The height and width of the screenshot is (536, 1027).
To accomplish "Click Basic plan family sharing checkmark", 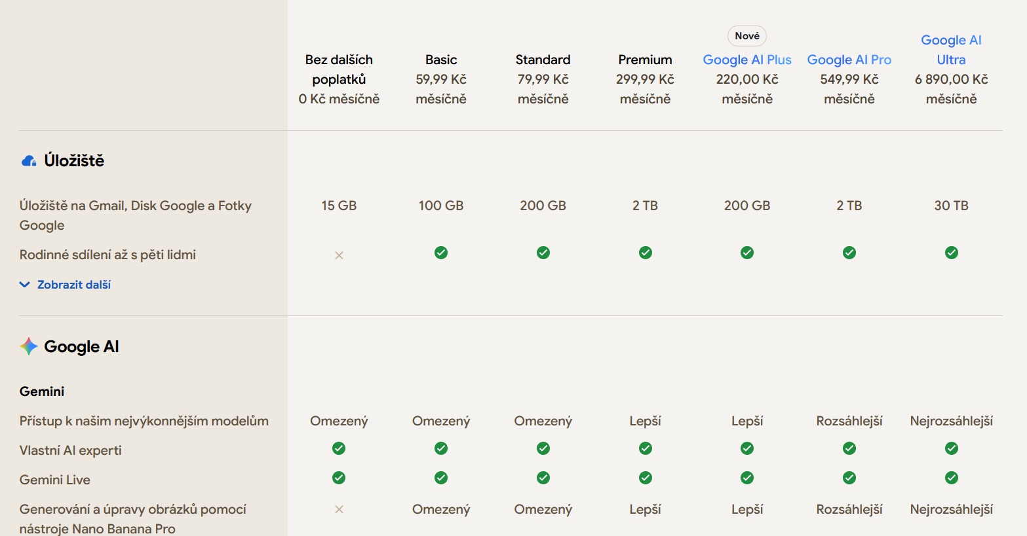I will pos(441,253).
